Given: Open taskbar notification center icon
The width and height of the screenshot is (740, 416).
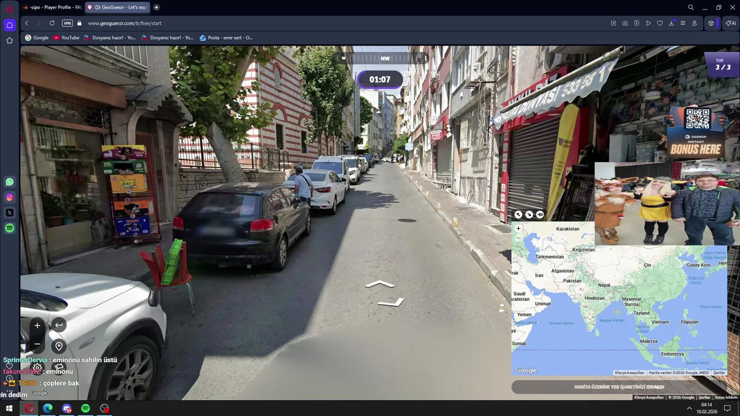Looking at the screenshot, I should (727, 408).
